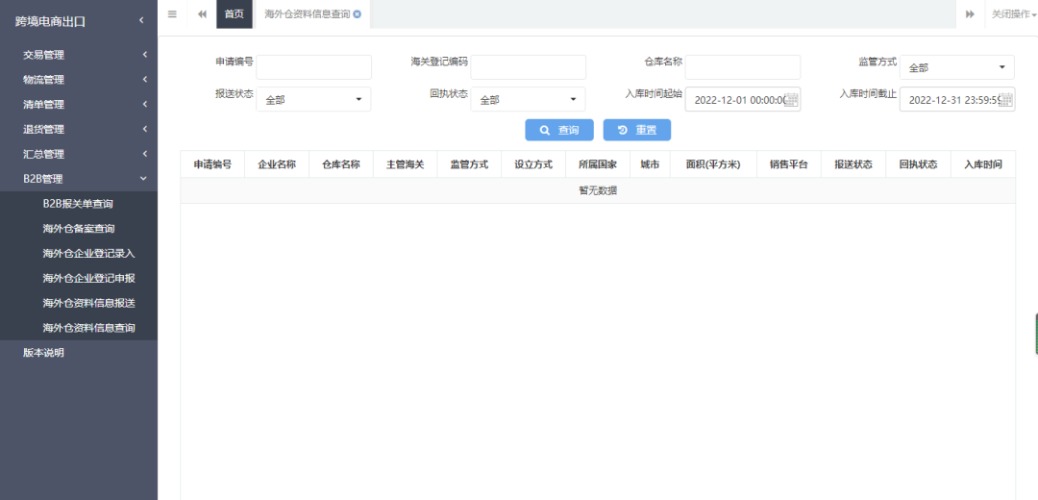Open the 回执状态 dropdown
The image size is (1038, 500).
tap(528, 99)
